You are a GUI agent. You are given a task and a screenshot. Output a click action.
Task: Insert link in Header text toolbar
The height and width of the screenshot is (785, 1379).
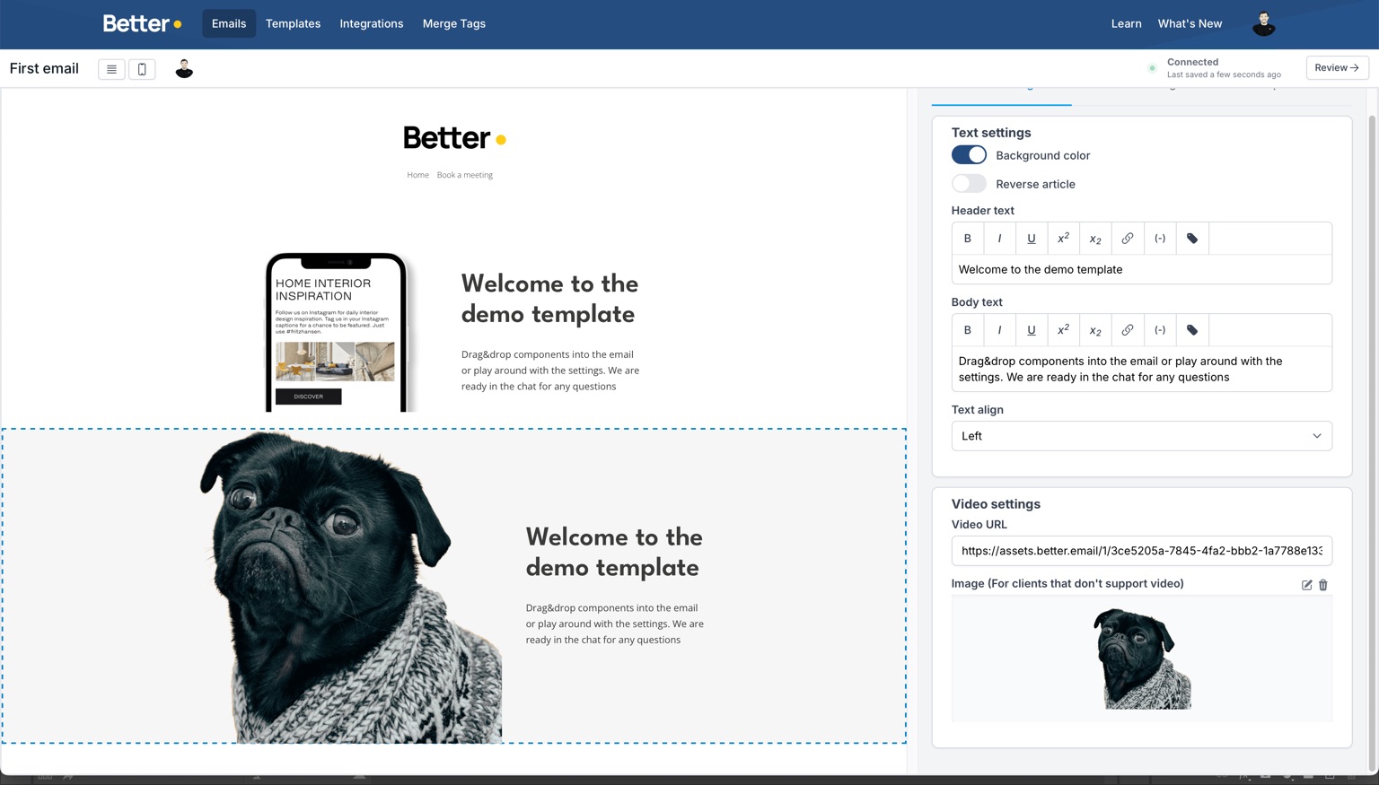click(x=1128, y=239)
